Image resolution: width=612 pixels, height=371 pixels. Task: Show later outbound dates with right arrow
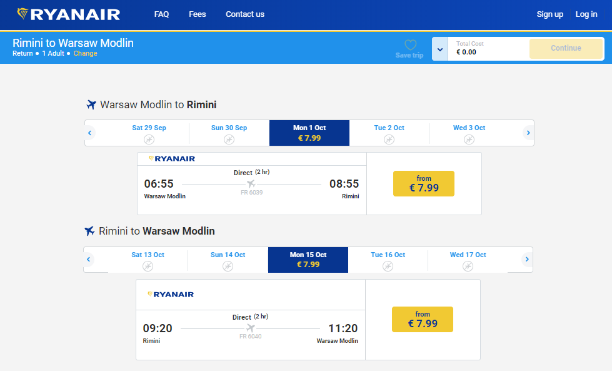point(528,133)
